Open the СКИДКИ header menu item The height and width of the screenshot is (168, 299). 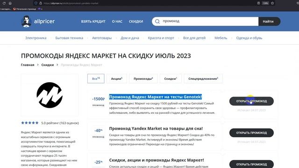point(136,21)
